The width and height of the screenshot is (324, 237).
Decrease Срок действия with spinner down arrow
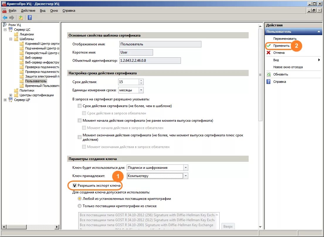(x=141, y=83)
